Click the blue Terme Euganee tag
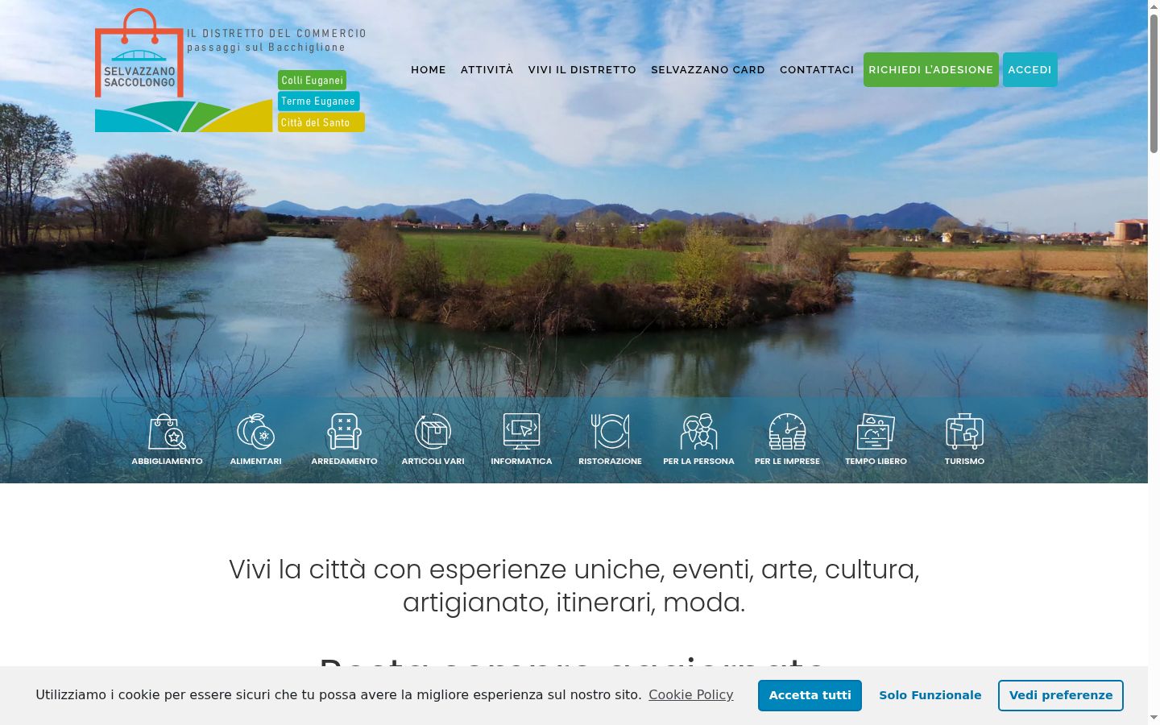Viewport: 1160px width, 725px height. tap(318, 101)
